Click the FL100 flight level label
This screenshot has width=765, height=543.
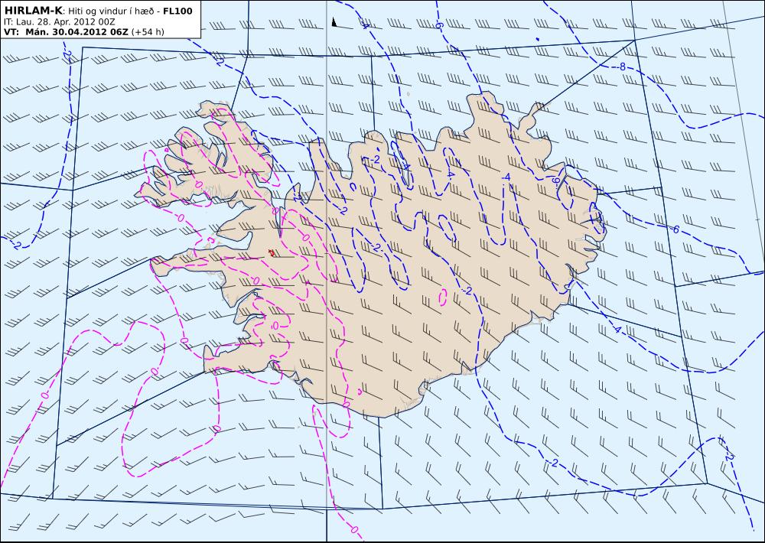(177, 11)
